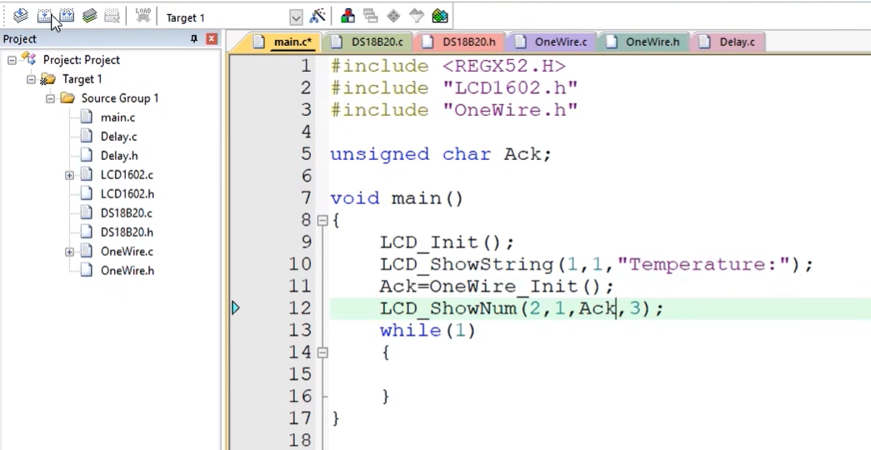The image size is (871, 450).
Task: Switch to the DS18B20.c editor tab
Action: point(369,42)
